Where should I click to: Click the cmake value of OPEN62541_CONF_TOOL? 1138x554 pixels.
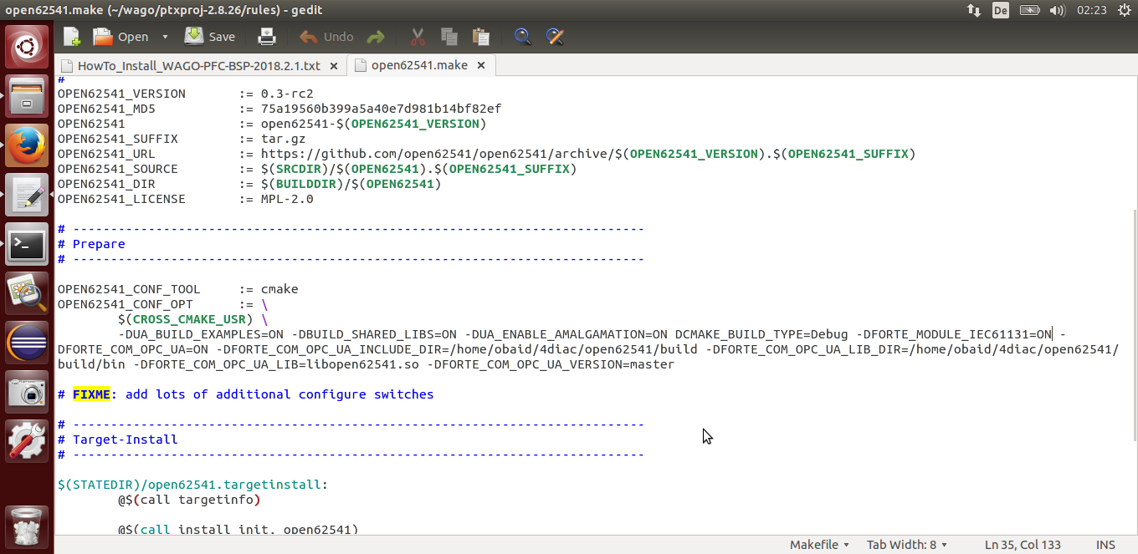click(279, 289)
